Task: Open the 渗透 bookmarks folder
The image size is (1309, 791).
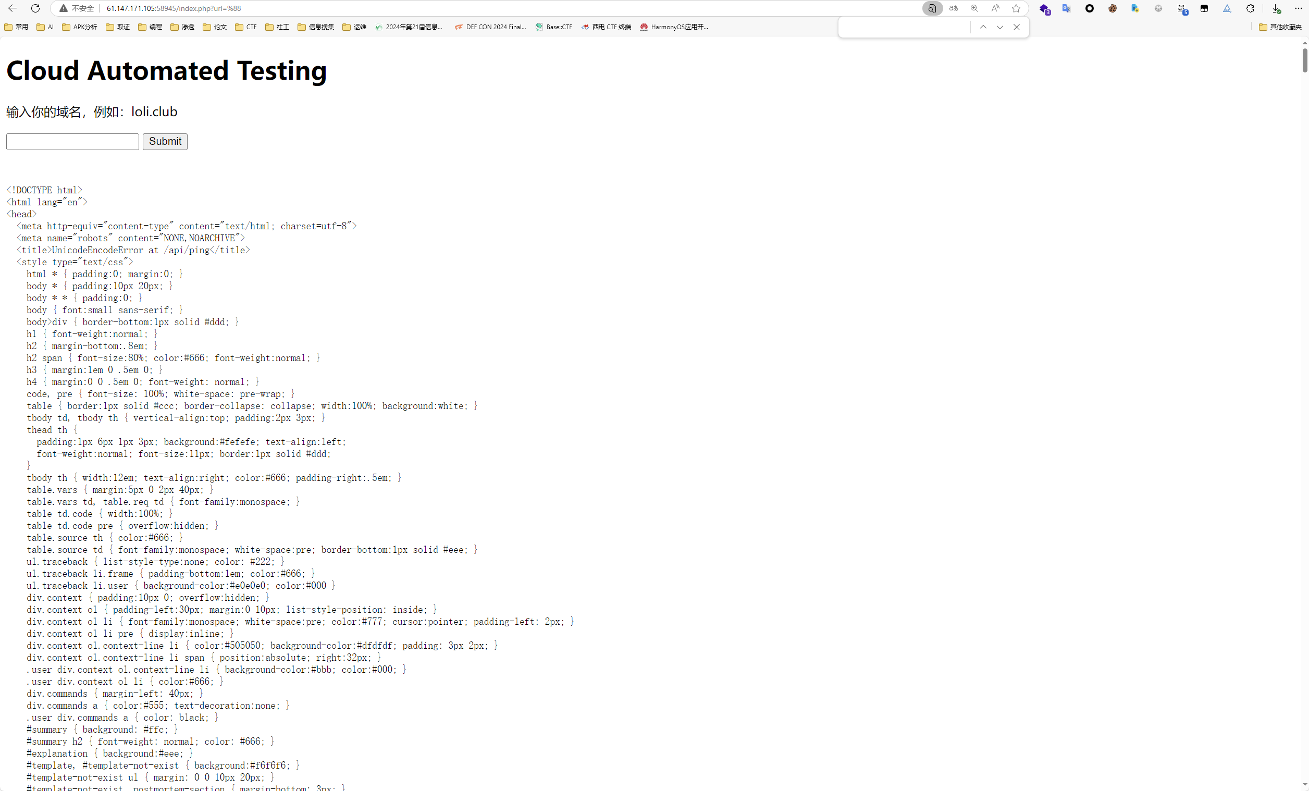Action: pos(183,27)
